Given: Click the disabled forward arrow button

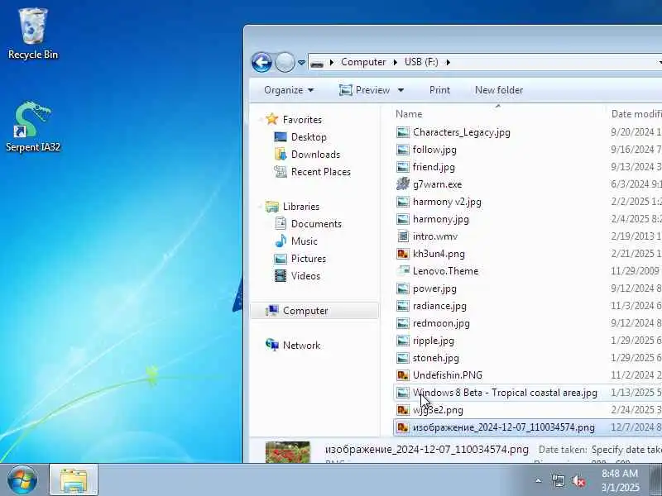Looking at the screenshot, I should pos(285,63).
